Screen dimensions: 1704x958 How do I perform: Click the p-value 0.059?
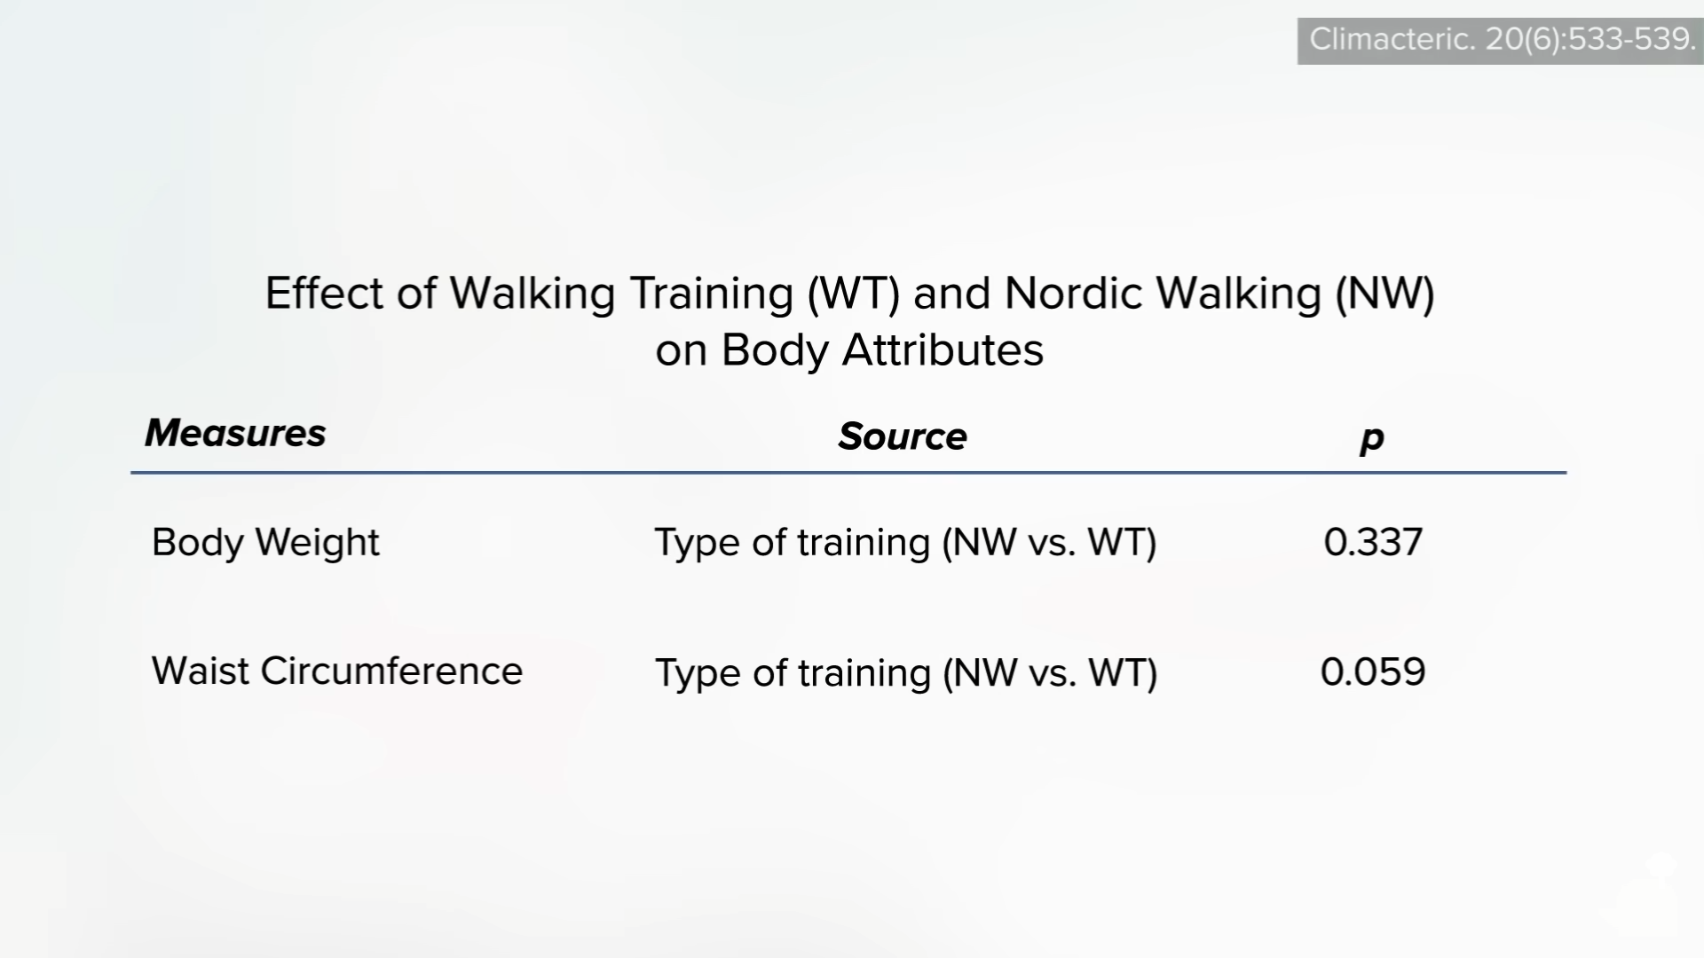coord(1373,671)
